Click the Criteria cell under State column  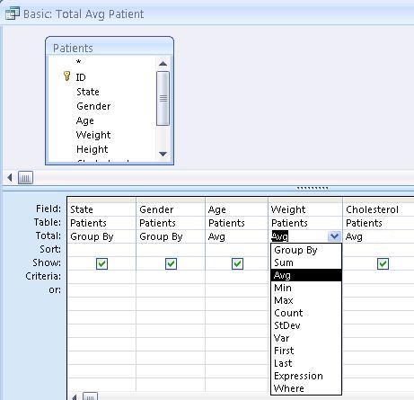[101, 277]
